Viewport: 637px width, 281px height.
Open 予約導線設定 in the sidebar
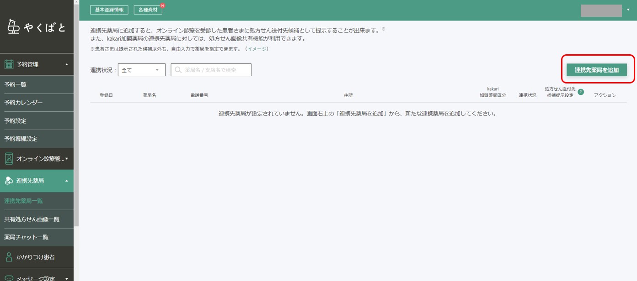[x=37, y=139]
